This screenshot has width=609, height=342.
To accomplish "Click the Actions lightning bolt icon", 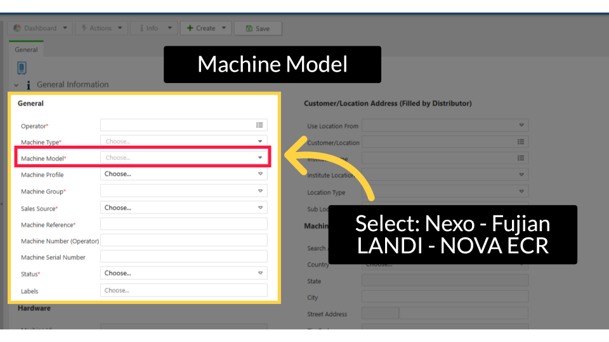I will (x=84, y=28).
